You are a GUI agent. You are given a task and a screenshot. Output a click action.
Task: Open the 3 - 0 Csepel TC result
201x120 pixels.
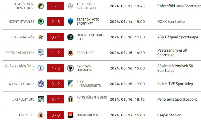pos(55,115)
